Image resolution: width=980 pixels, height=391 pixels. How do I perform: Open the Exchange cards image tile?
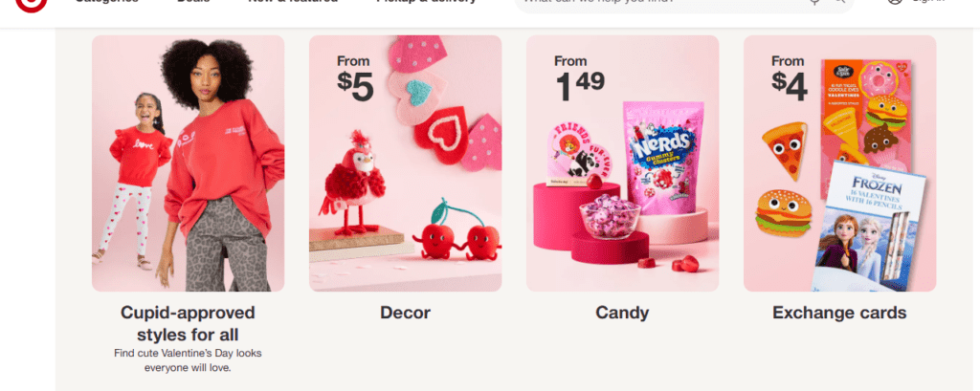pyautogui.click(x=839, y=163)
